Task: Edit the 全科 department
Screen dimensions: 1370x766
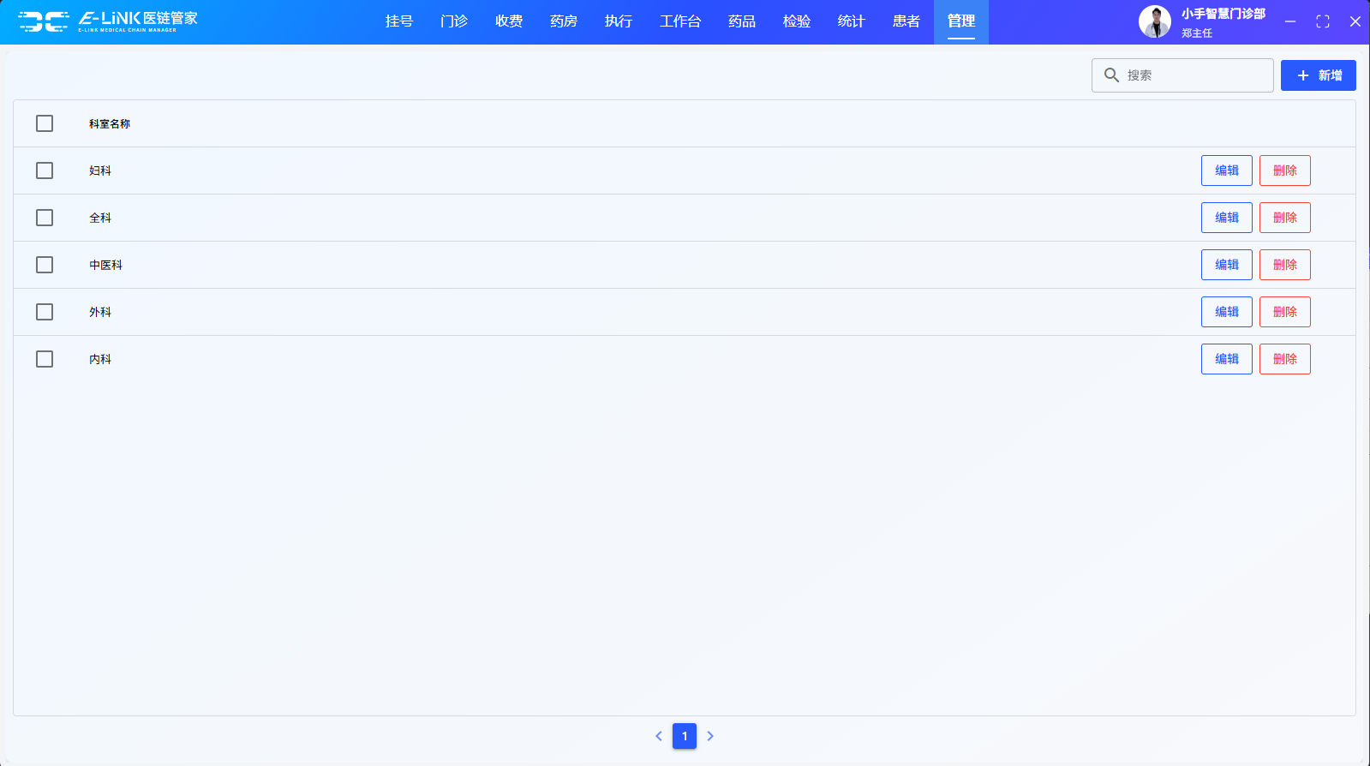Action: pos(1226,218)
